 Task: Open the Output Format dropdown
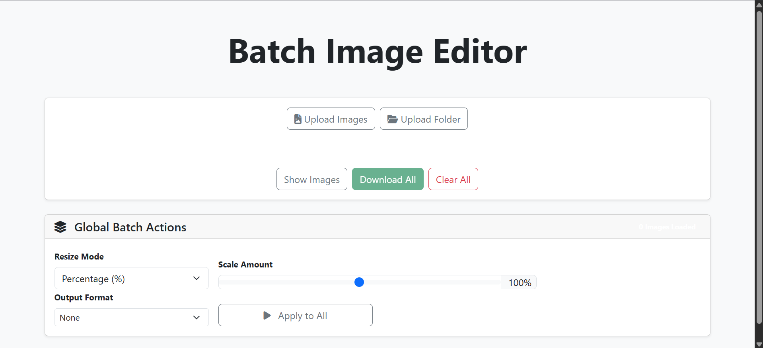point(131,317)
